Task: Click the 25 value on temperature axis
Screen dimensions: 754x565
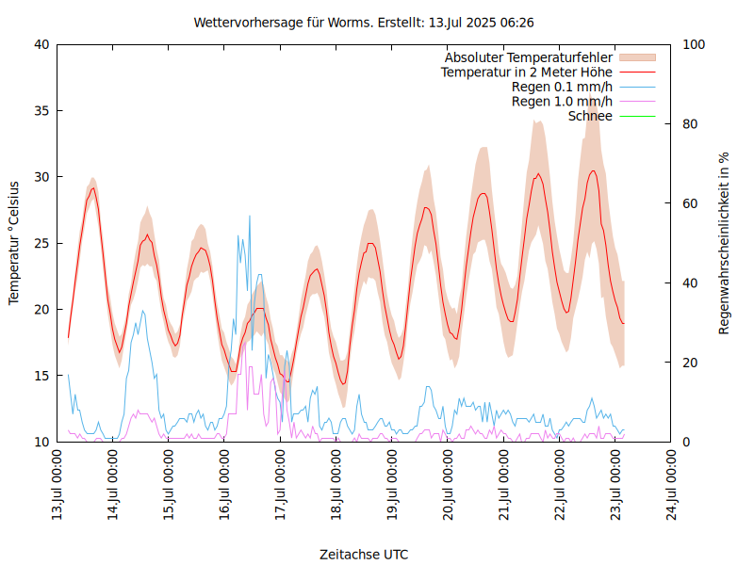Action: 41,243
